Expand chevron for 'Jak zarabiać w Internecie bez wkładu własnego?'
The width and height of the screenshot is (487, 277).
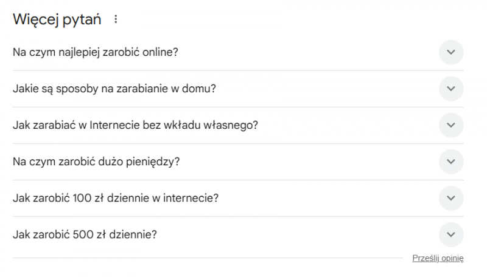tap(451, 125)
